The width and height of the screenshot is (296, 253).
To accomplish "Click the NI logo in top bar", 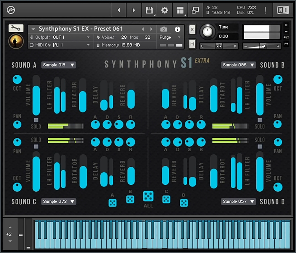I will (283, 10).
